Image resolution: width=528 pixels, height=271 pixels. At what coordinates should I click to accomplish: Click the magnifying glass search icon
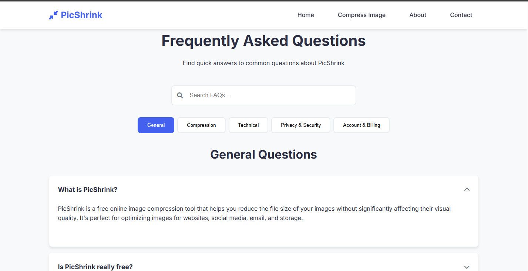(x=180, y=95)
